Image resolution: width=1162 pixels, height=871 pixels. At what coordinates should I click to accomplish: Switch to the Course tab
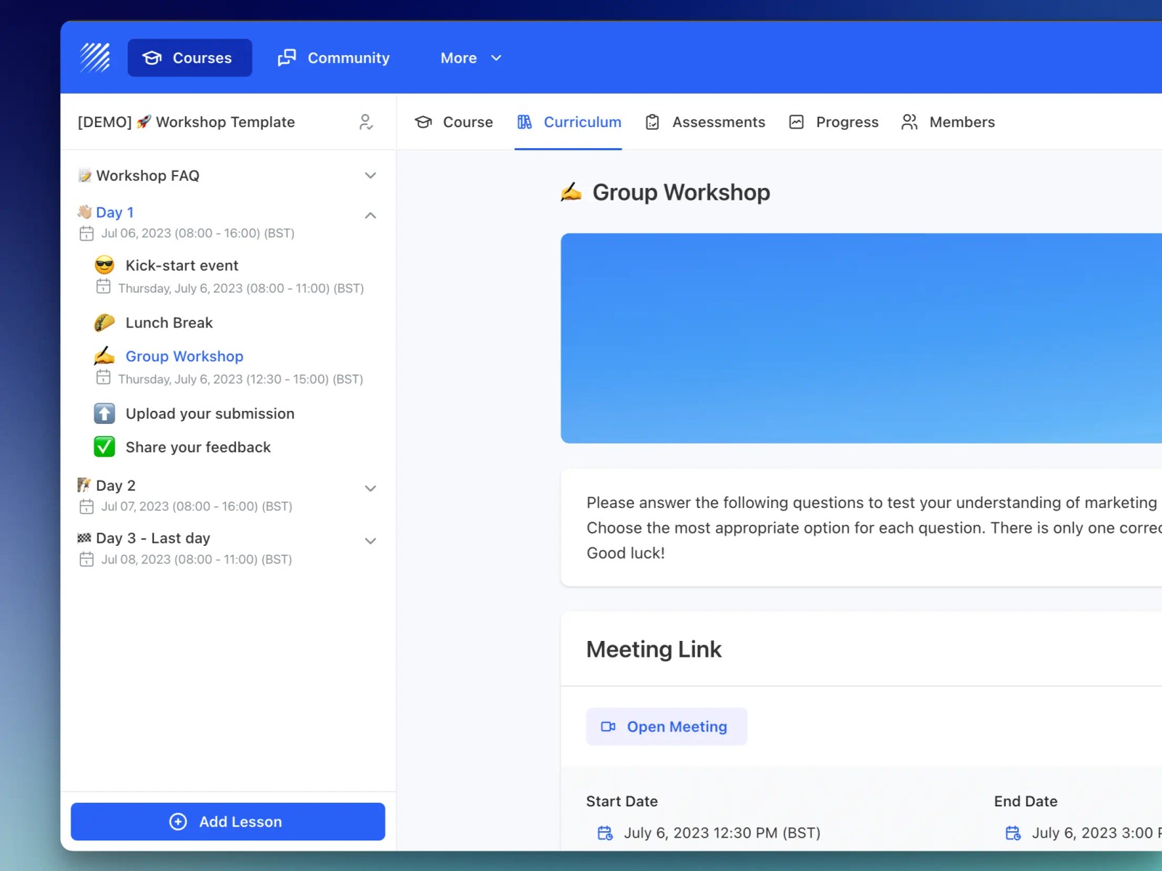coord(454,122)
